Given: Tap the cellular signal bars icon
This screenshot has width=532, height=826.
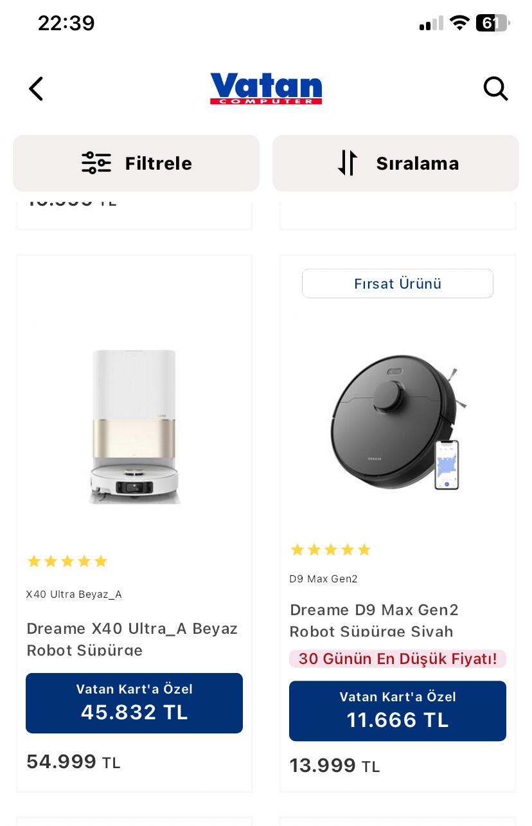Looking at the screenshot, I should point(431,24).
